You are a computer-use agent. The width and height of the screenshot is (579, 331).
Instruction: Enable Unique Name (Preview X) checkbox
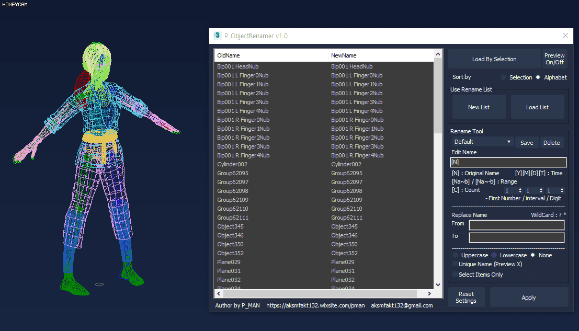455,264
